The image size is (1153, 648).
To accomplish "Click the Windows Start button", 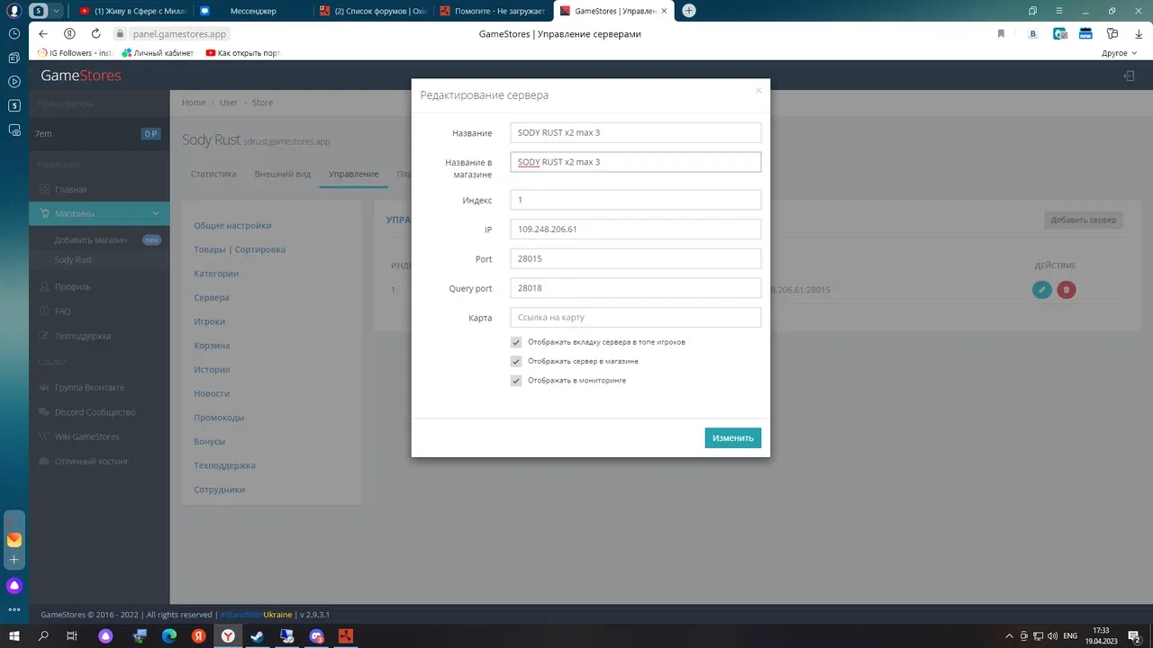I will (x=14, y=635).
